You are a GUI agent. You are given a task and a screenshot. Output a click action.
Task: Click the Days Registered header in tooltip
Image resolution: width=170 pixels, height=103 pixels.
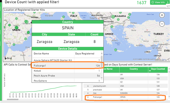tap(85, 54)
